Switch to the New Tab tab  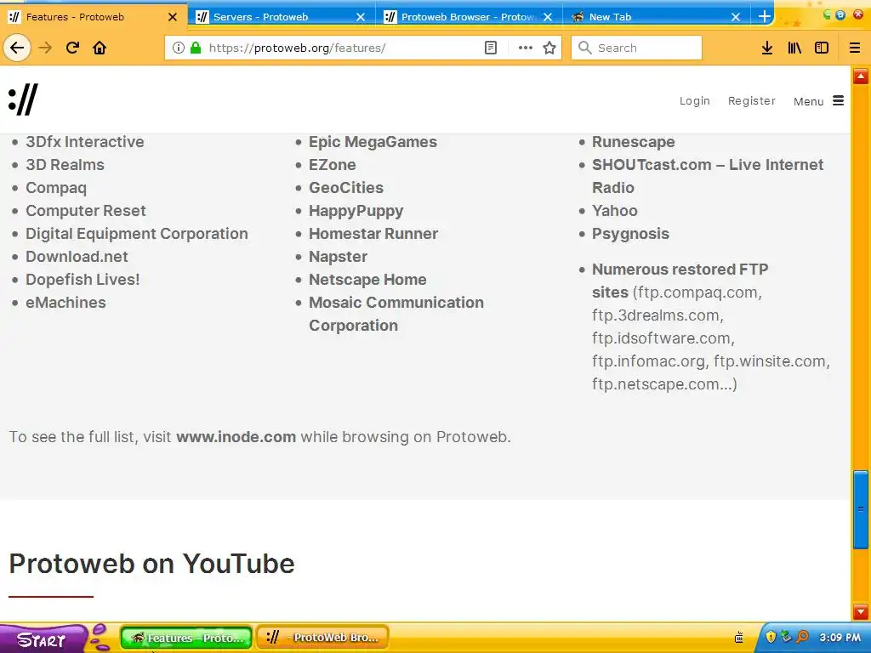(x=658, y=17)
